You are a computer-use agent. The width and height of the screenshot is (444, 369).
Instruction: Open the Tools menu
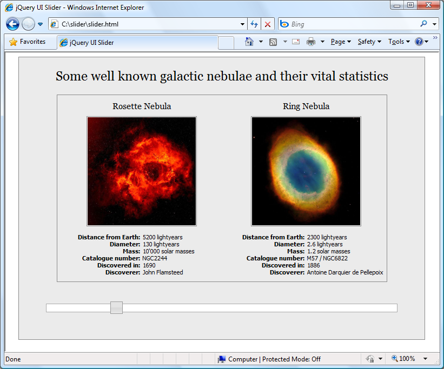(x=399, y=42)
